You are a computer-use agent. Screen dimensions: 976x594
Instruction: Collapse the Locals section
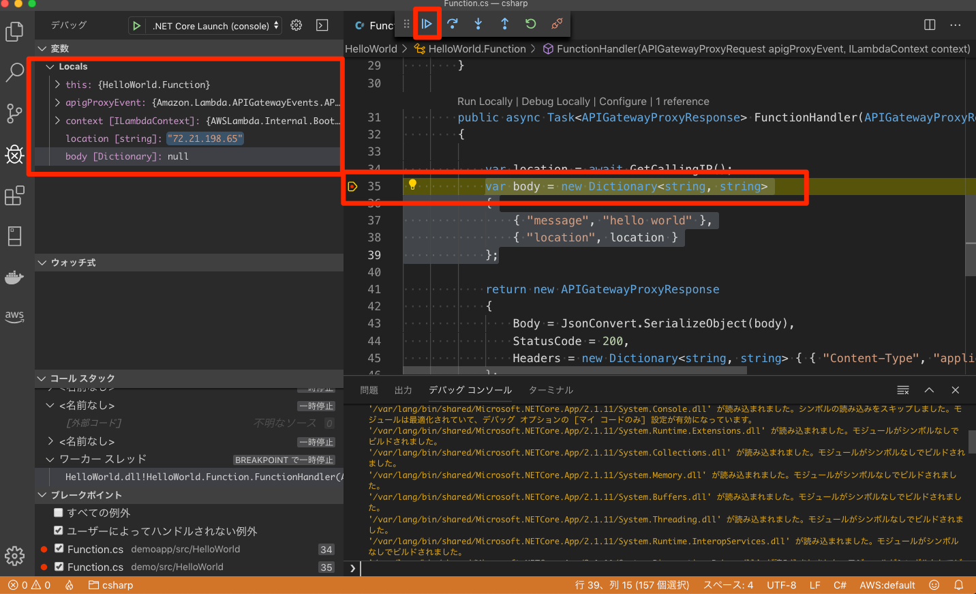coord(49,66)
